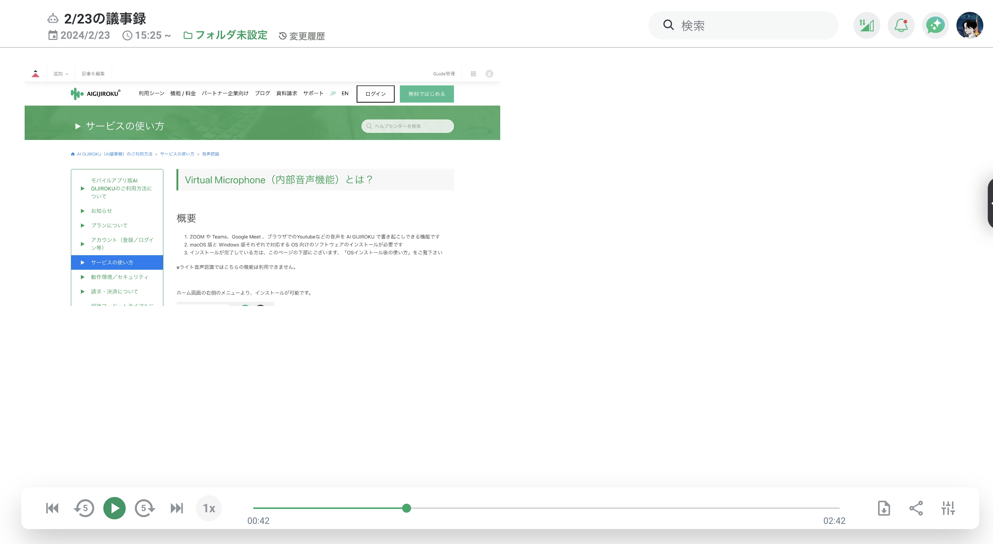Click the サービスの使い方 banner heading
Screen dimensions: 993x544
[x=125, y=126]
